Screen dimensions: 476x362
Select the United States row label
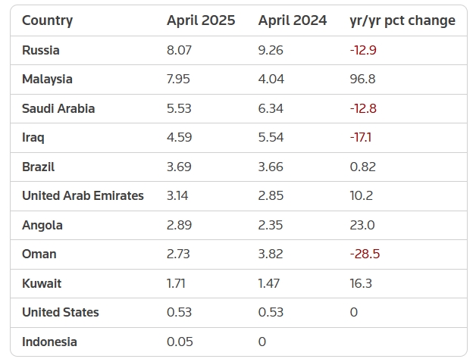[60, 312]
